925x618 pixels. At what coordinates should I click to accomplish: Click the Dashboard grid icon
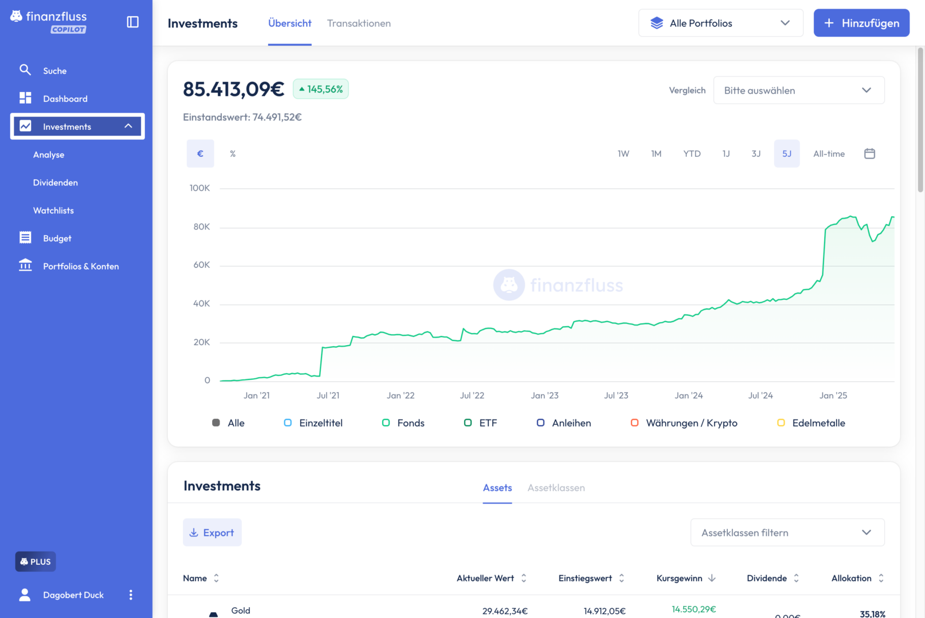(25, 98)
